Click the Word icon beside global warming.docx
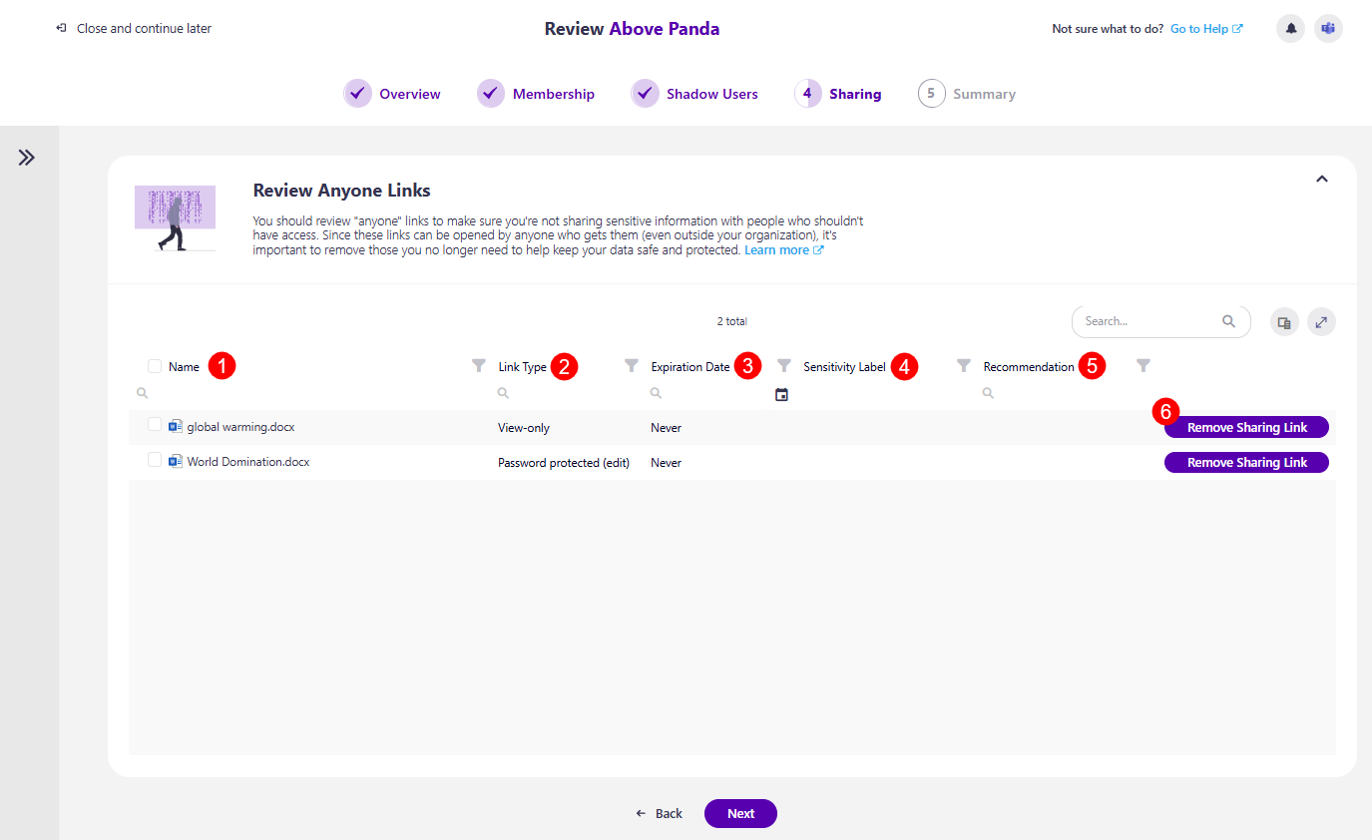The image size is (1372, 840). coord(176,426)
